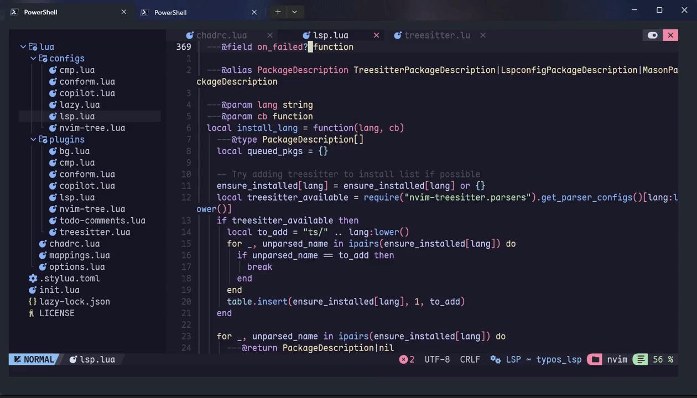Click the stylua.toml settings gear icon

[x=33, y=278]
